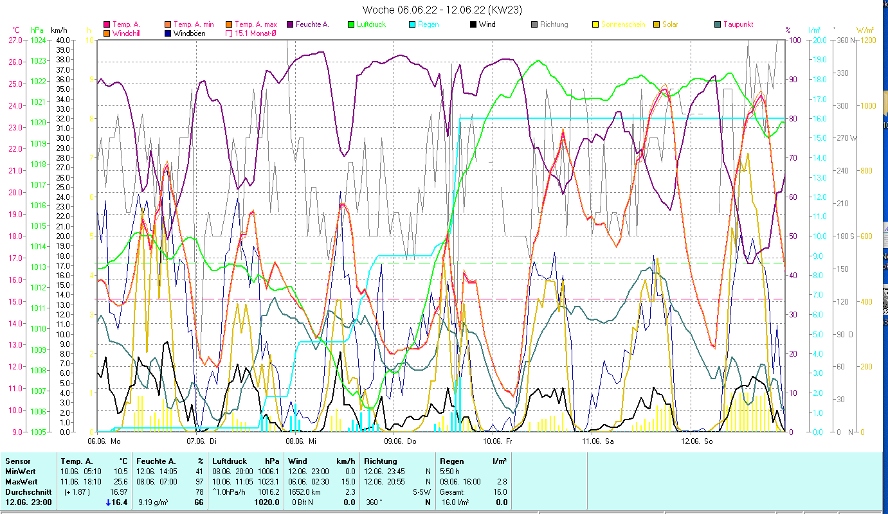Click the purple Feuchte A. legend swatch
Image resolution: width=888 pixels, height=514 pixels.
pos(291,24)
